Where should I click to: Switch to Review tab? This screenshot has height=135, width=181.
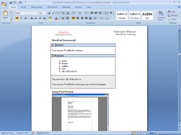(79, 7)
